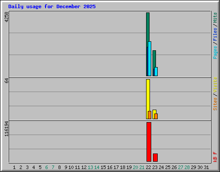Click the 'Sites' legend label

215,104
